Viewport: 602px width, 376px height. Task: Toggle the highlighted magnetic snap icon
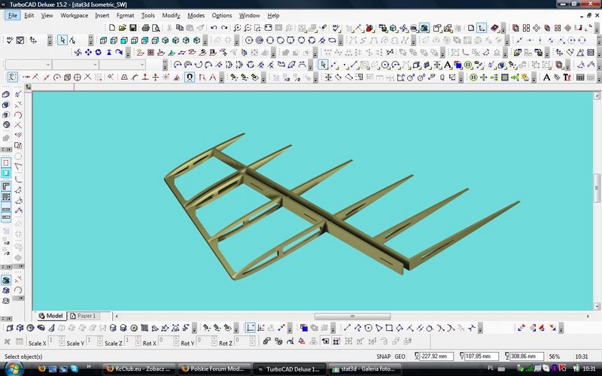point(190,77)
